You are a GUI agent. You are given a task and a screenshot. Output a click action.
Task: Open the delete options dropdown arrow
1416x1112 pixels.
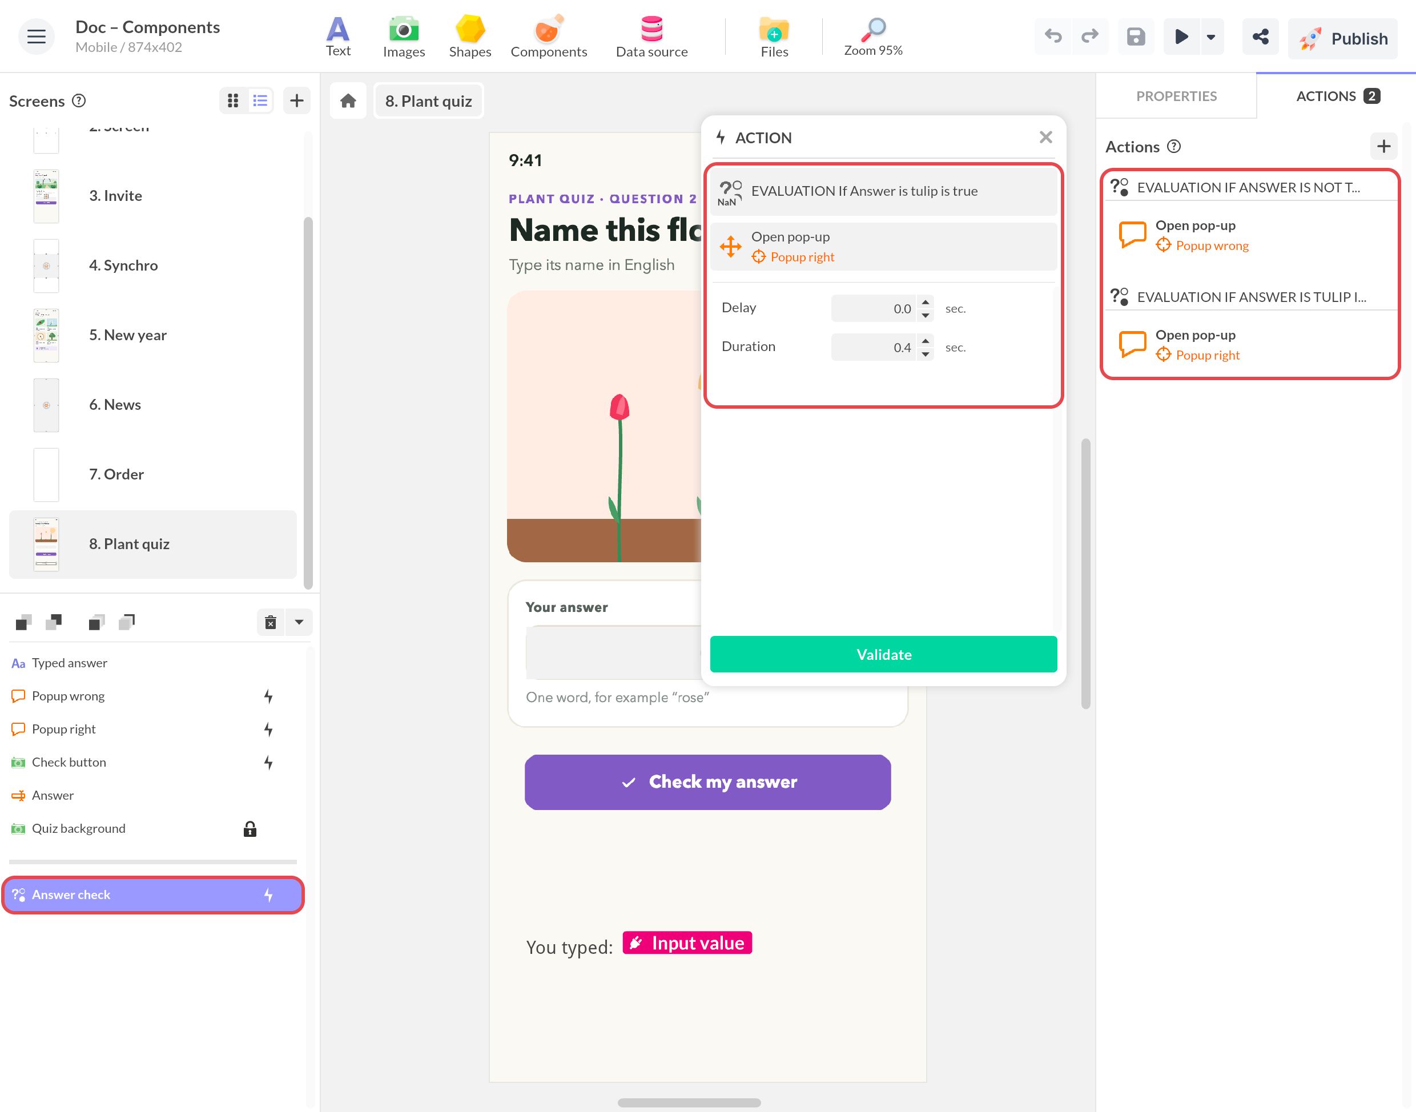pyautogui.click(x=299, y=622)
